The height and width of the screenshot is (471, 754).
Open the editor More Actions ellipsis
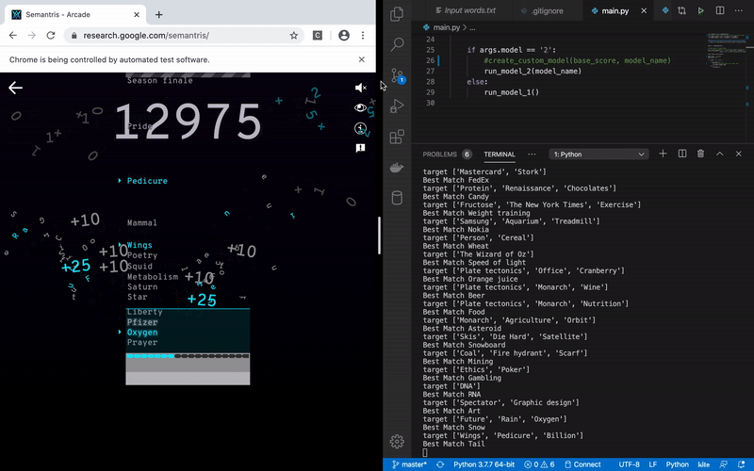[x=739, y=10]
